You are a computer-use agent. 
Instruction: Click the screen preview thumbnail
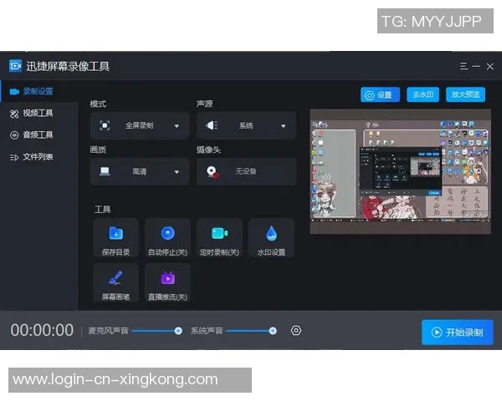click(400, 171)
